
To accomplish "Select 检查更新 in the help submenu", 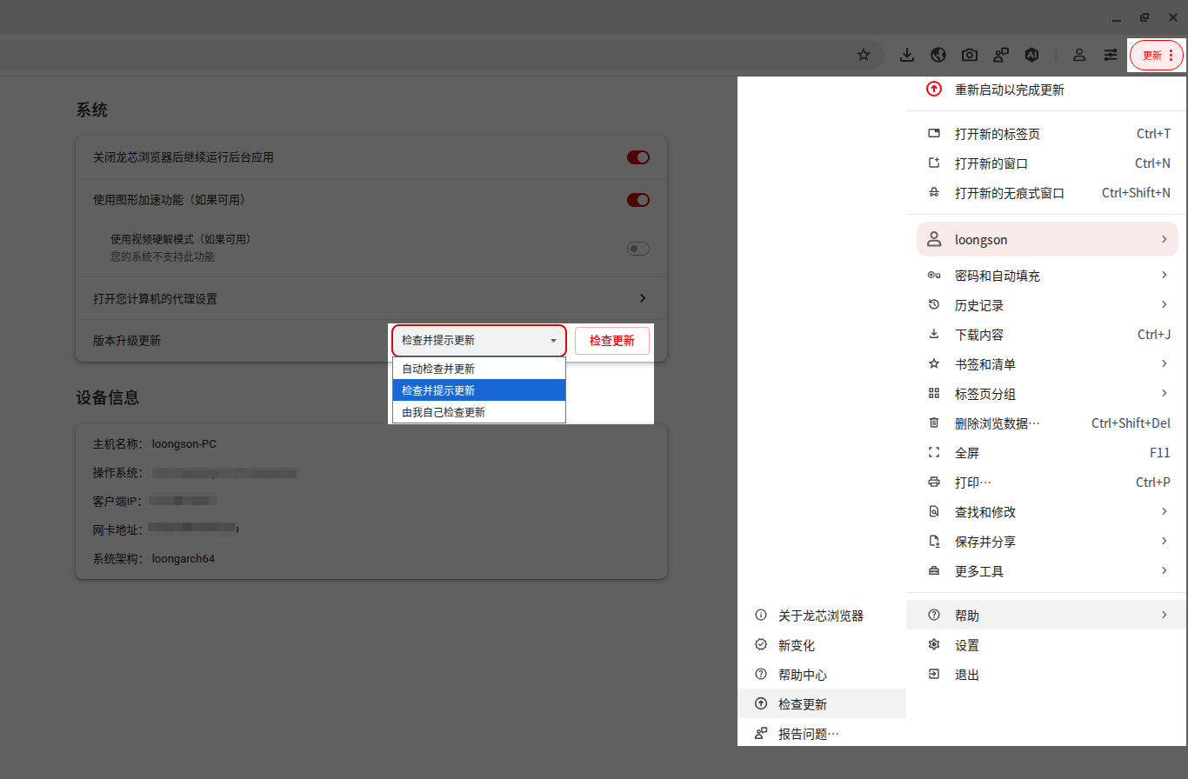I will [803, 704].
